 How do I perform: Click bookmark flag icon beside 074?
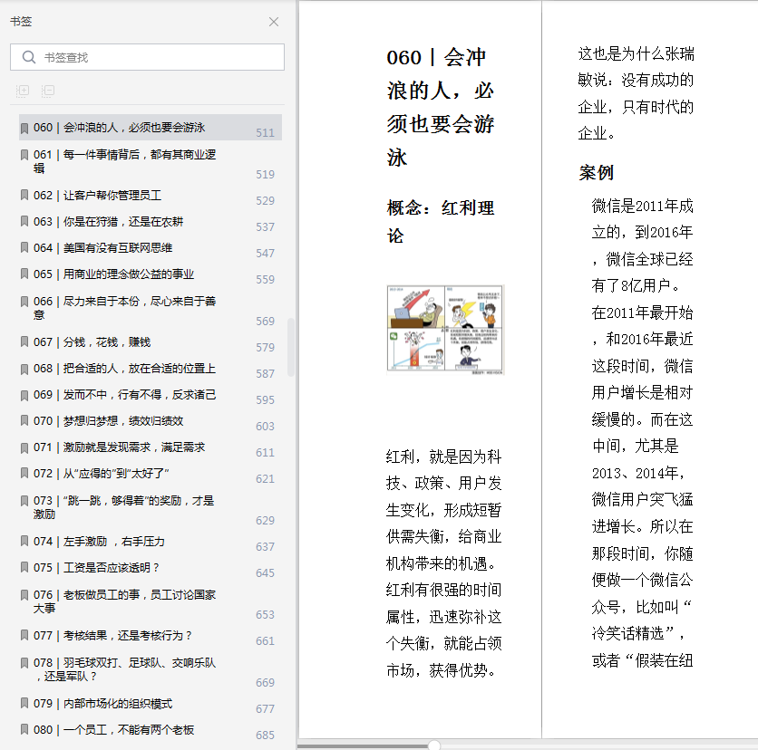[24, 542]
